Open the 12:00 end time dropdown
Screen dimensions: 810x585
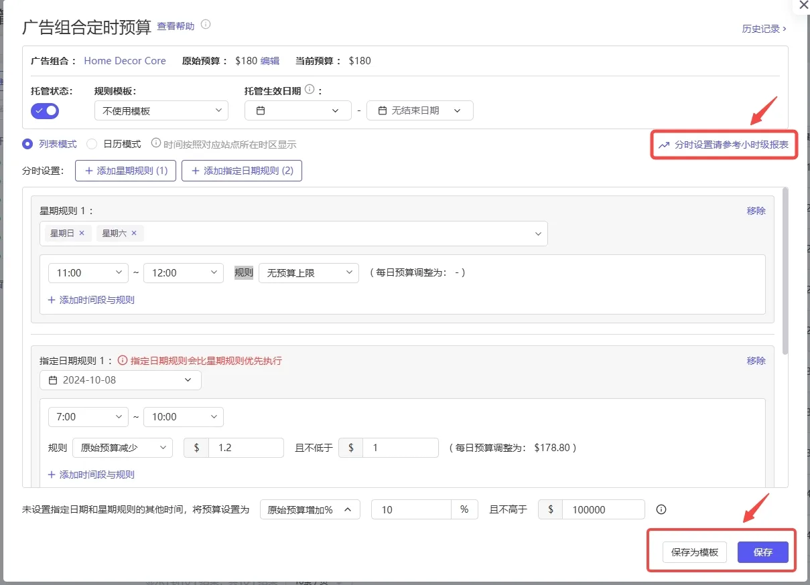[184, 272]
